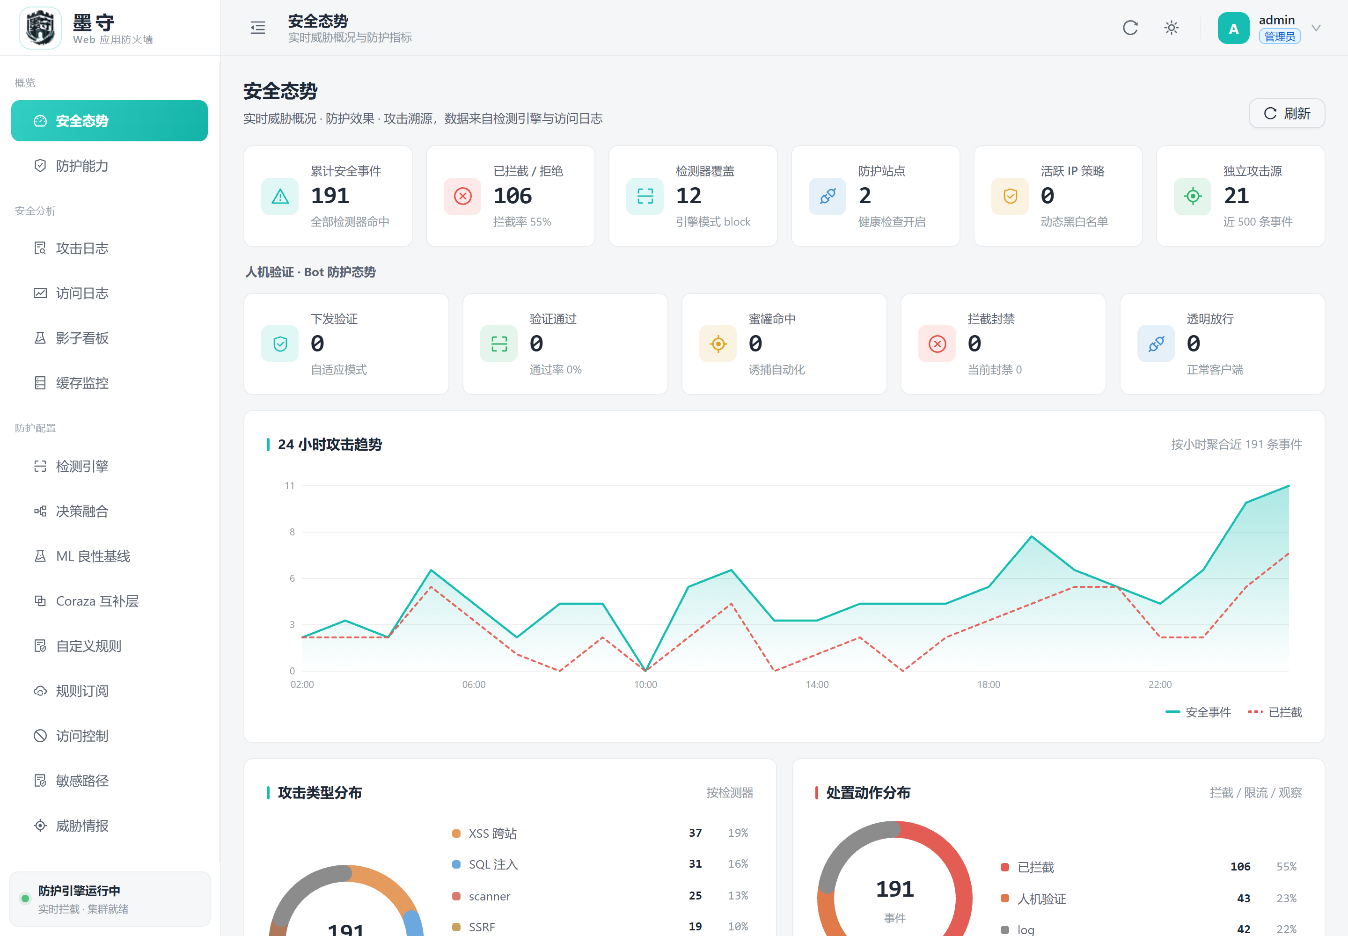The height and width of the screenshot is (936, 1348).
Task: Toggle the 安全事件 chart legend
Action: click(x=1198, y=712)
